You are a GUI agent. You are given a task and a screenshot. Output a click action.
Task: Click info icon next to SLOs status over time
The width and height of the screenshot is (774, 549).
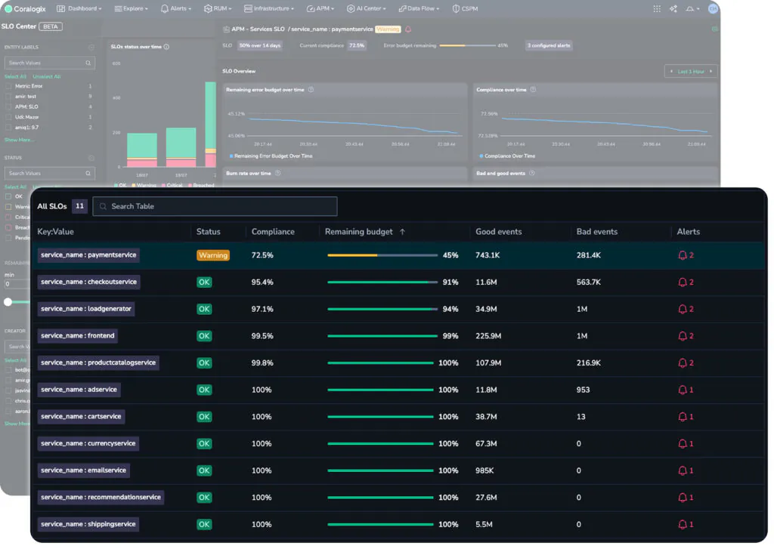pyautogui.click(x=166, y=47)
